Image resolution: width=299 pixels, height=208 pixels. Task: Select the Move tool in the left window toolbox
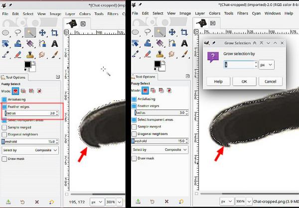click(42, 32)
